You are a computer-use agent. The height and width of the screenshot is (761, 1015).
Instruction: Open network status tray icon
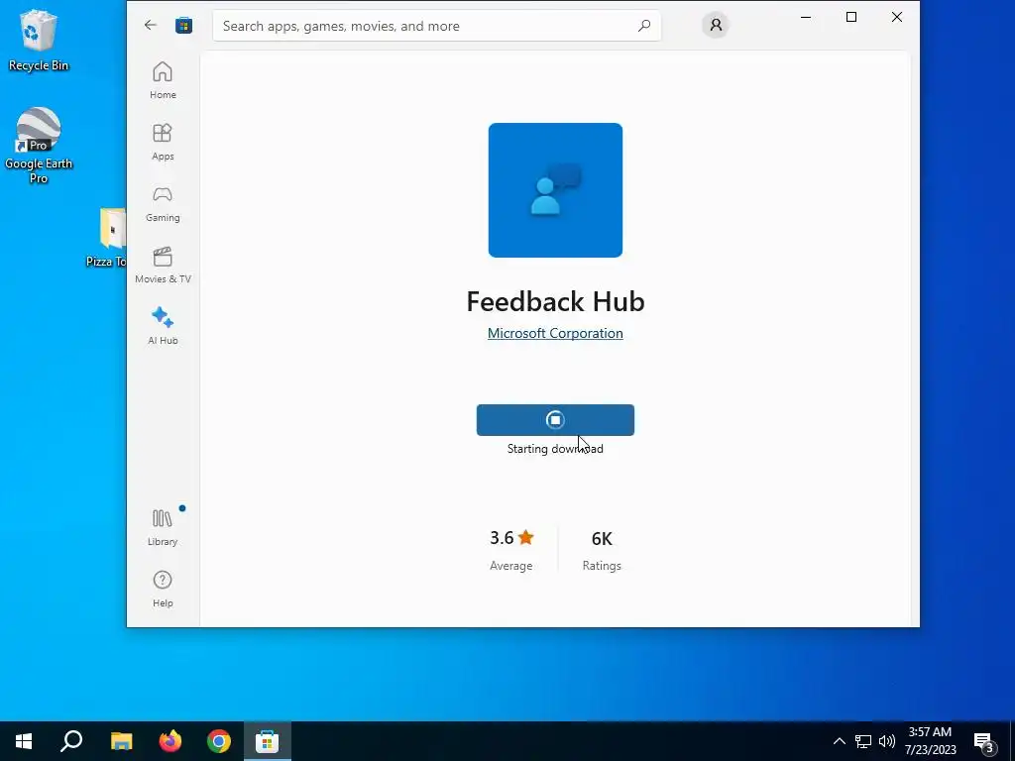[x=863, y=741]
